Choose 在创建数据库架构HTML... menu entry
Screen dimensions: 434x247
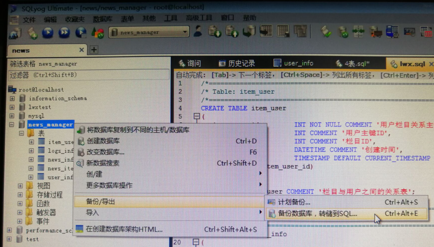(170, 229)
